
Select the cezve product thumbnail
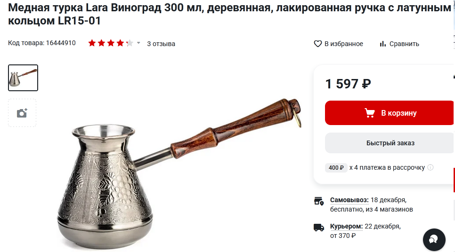[23, 78]
